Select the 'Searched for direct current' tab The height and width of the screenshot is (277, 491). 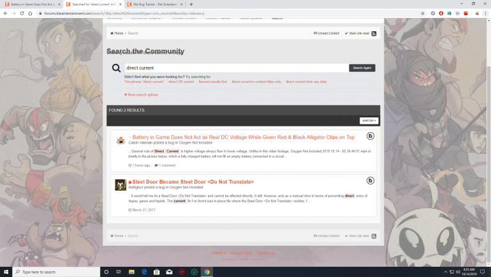(94, 4)
